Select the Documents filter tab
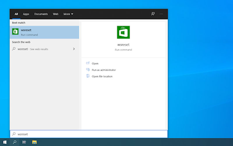Screen dimensions: 233x146 pos(41,14)
